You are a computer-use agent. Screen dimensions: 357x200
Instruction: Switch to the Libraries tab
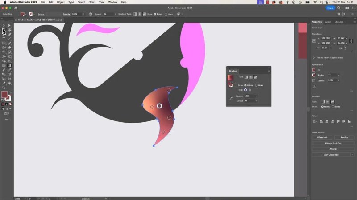[339, 22]
